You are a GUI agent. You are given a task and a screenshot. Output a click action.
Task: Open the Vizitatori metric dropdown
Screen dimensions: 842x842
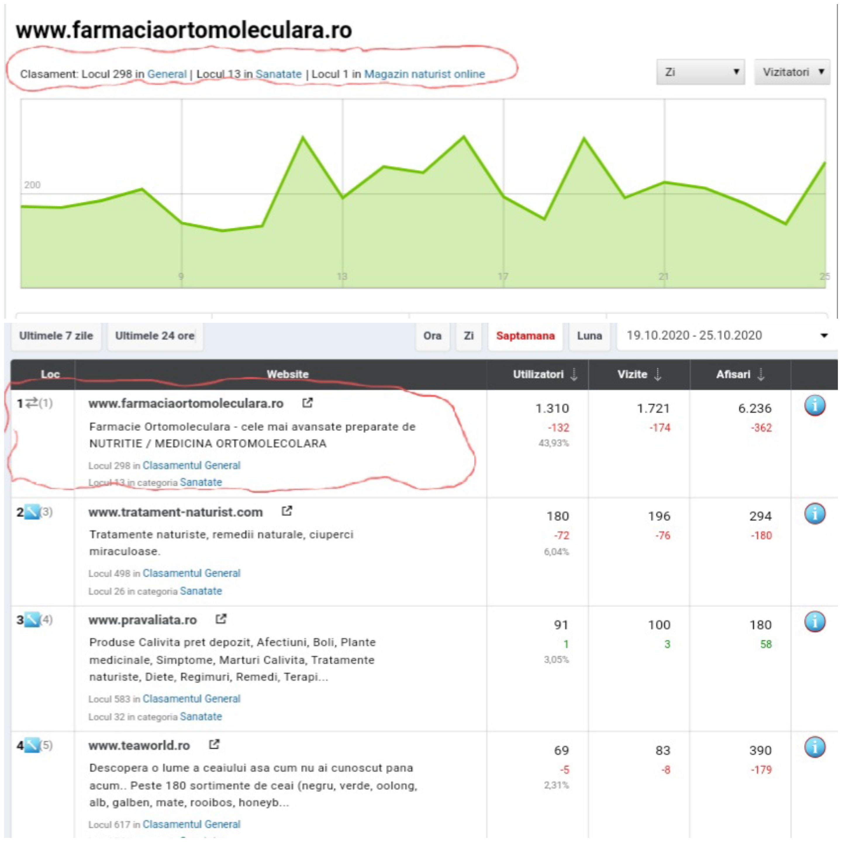click(x=792, y=72)
